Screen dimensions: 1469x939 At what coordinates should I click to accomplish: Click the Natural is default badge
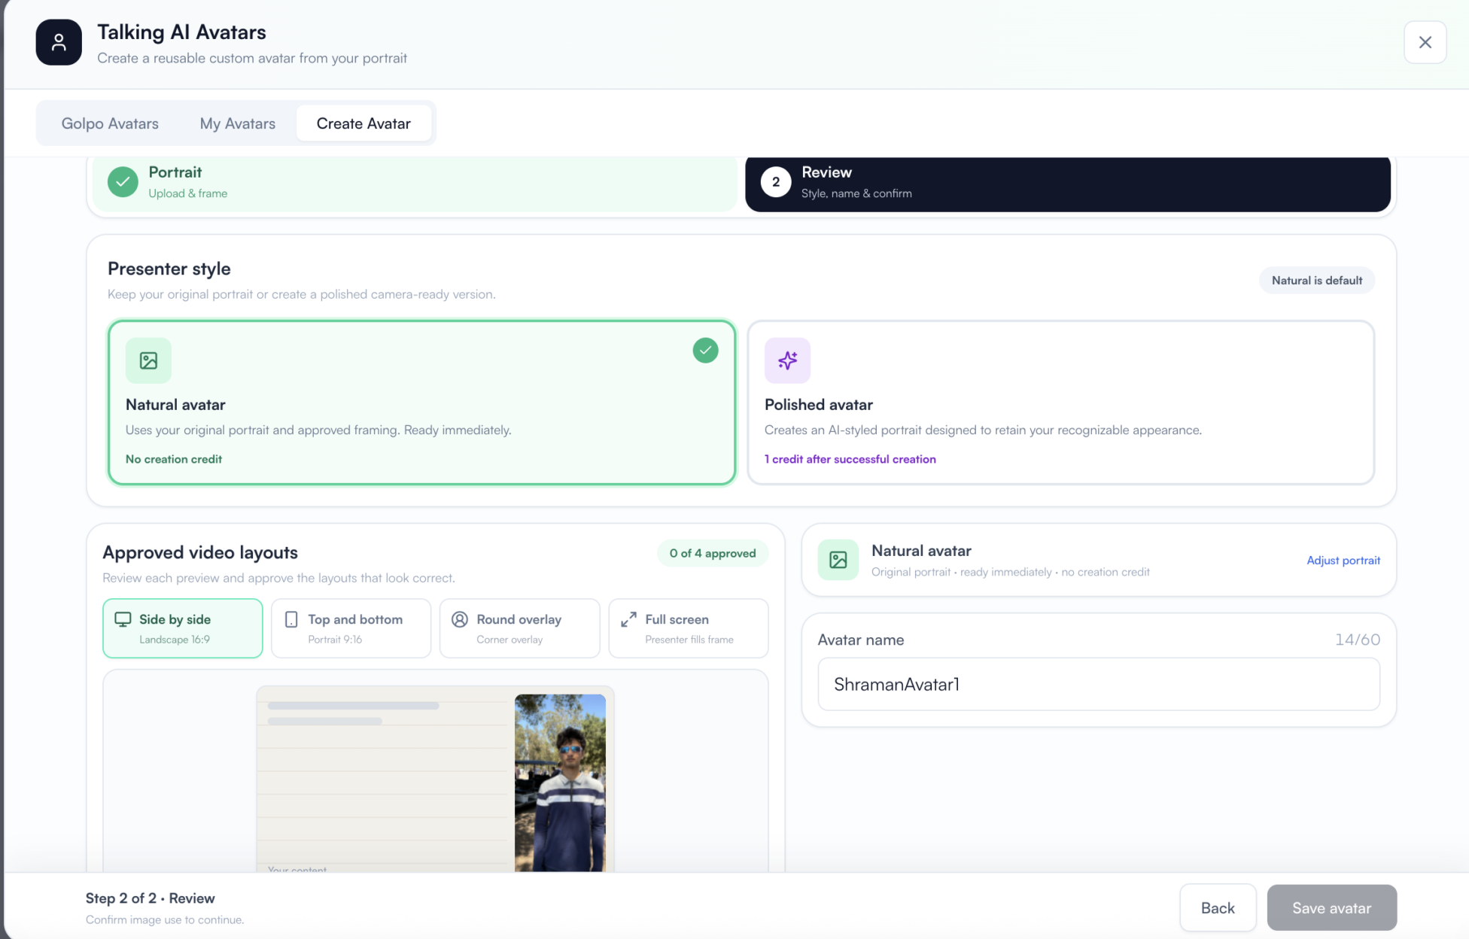pyautogui.click(x=1317, y=281)
